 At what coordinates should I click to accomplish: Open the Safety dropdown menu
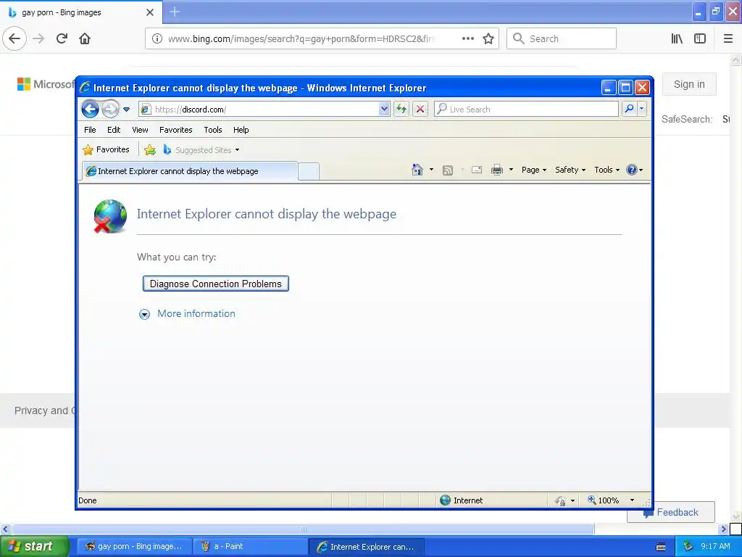click(x=570, y=170)
